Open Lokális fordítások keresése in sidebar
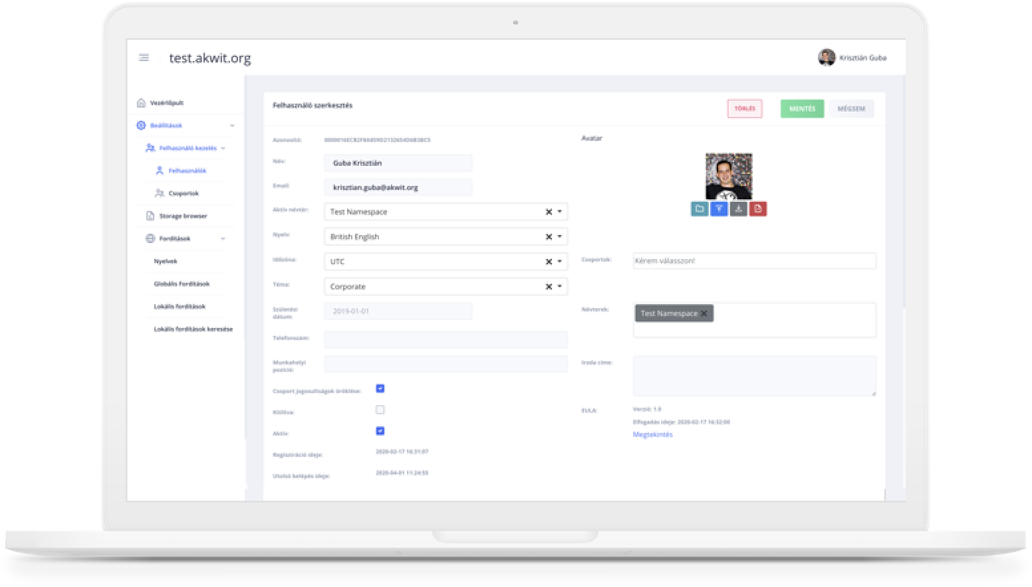The image size is (1032, 587). click(x=193, y=329)
